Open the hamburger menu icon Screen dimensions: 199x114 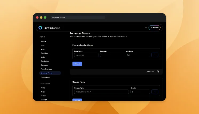pos(146,28)
